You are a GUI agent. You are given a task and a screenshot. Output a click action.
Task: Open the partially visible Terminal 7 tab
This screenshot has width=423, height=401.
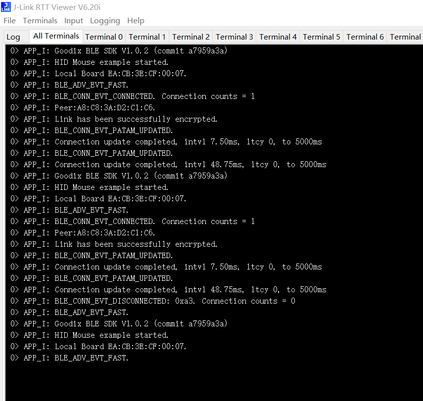[x=405, y=37]
